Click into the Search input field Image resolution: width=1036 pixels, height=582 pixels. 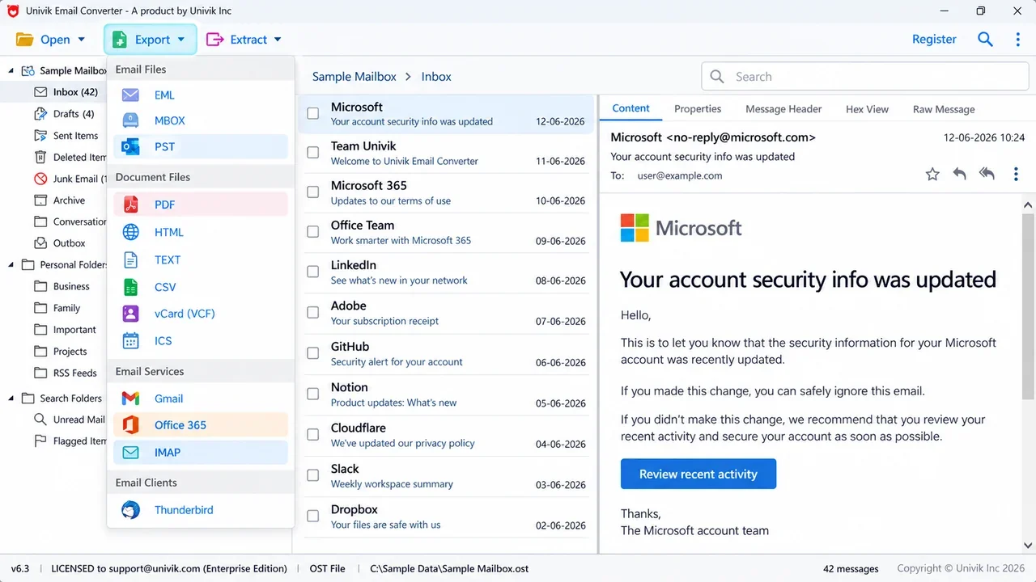pos(865,77)
